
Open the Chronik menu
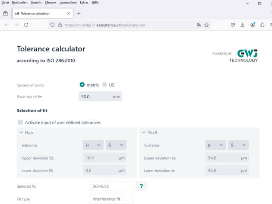coord(50,3)
